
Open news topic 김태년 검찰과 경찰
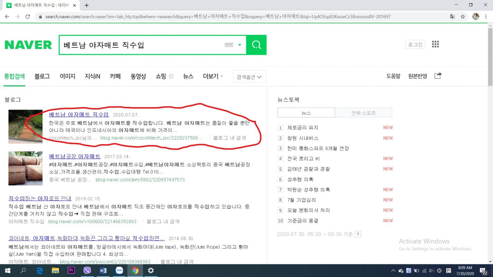[x=308, y=169]
